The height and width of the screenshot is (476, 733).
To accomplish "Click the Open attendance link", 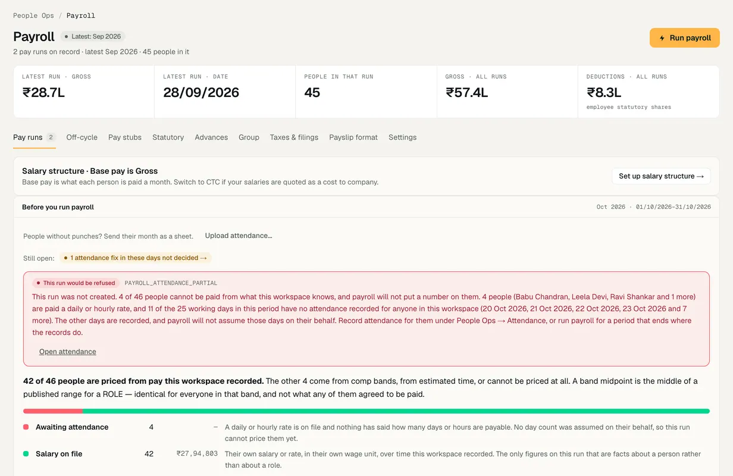I will pyautogui.click(x=68, y=352).
